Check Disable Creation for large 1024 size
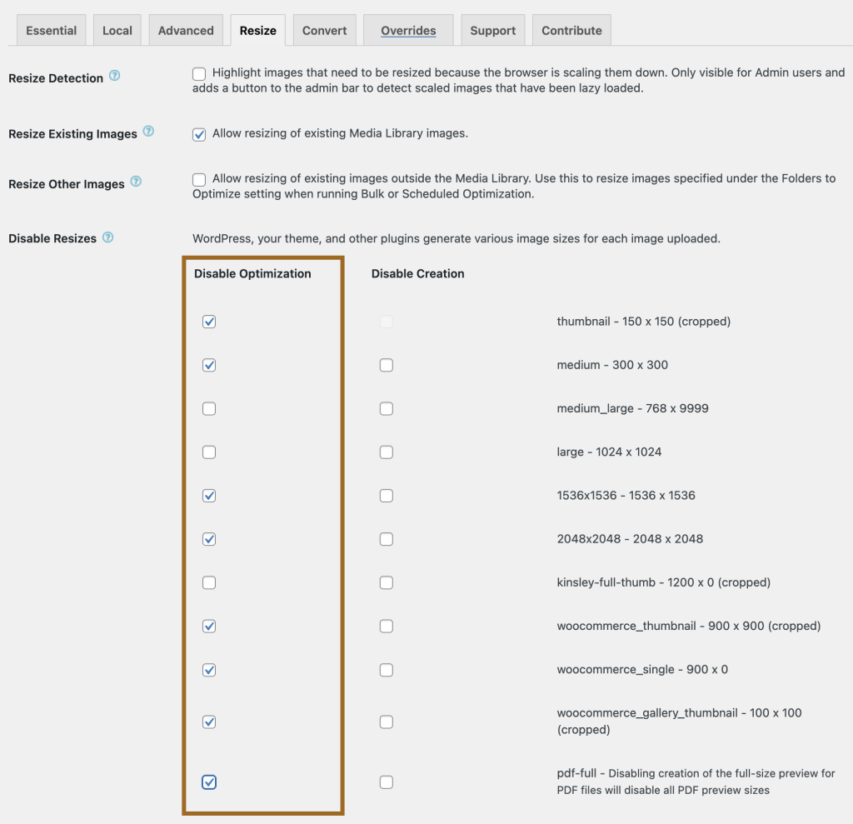The width and height of the screenshot is (853, 824). click(x=386, y=452)
